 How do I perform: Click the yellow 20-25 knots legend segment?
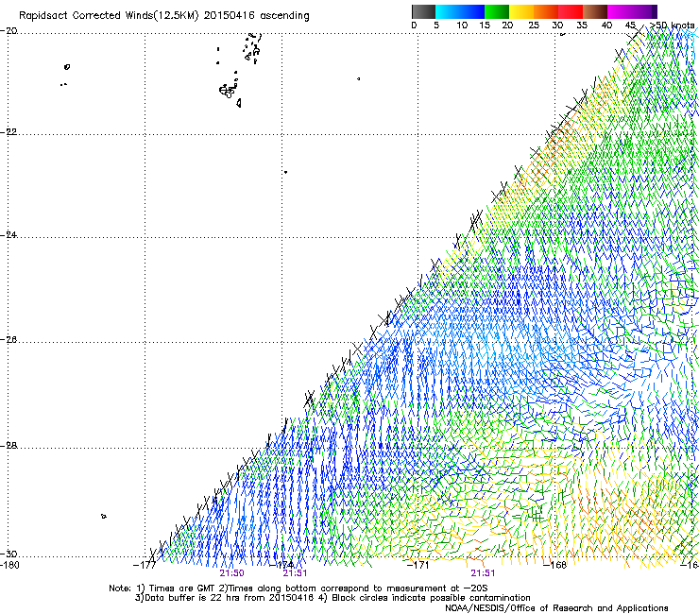coord(521,11)
